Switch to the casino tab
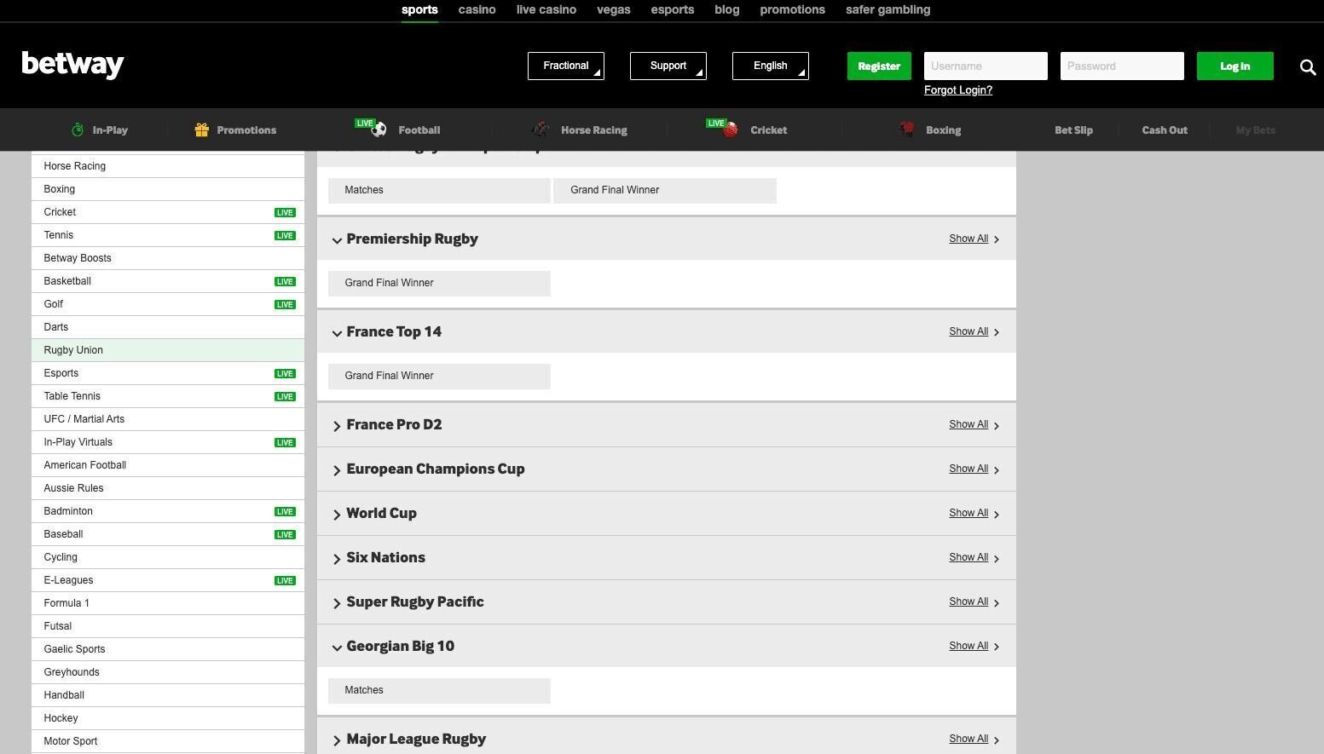 click(x=477, y=9)
